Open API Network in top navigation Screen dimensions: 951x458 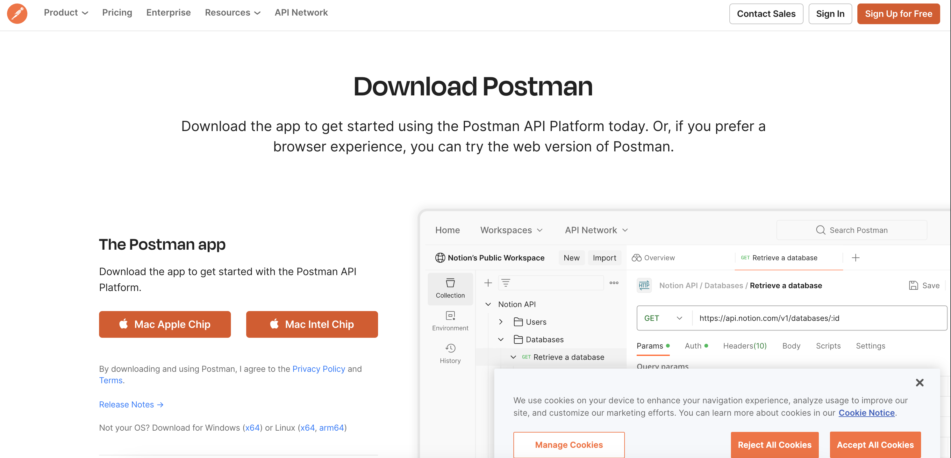[x=301, y=12]
